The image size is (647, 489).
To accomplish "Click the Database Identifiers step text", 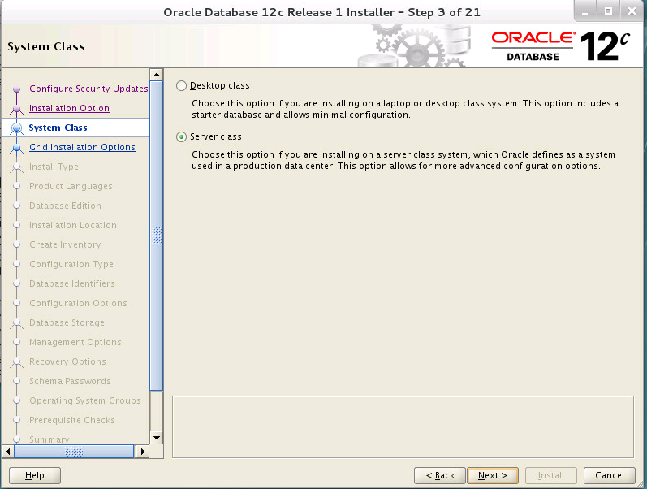I will (71, 283).
